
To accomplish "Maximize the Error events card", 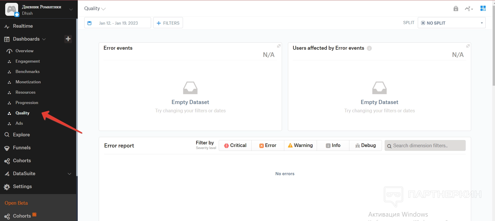I will coord(279,46).
